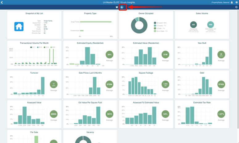Click the PropertyRadar, National account label
Viewport: 239px width, 143px height.
click(x=220, y=2)
